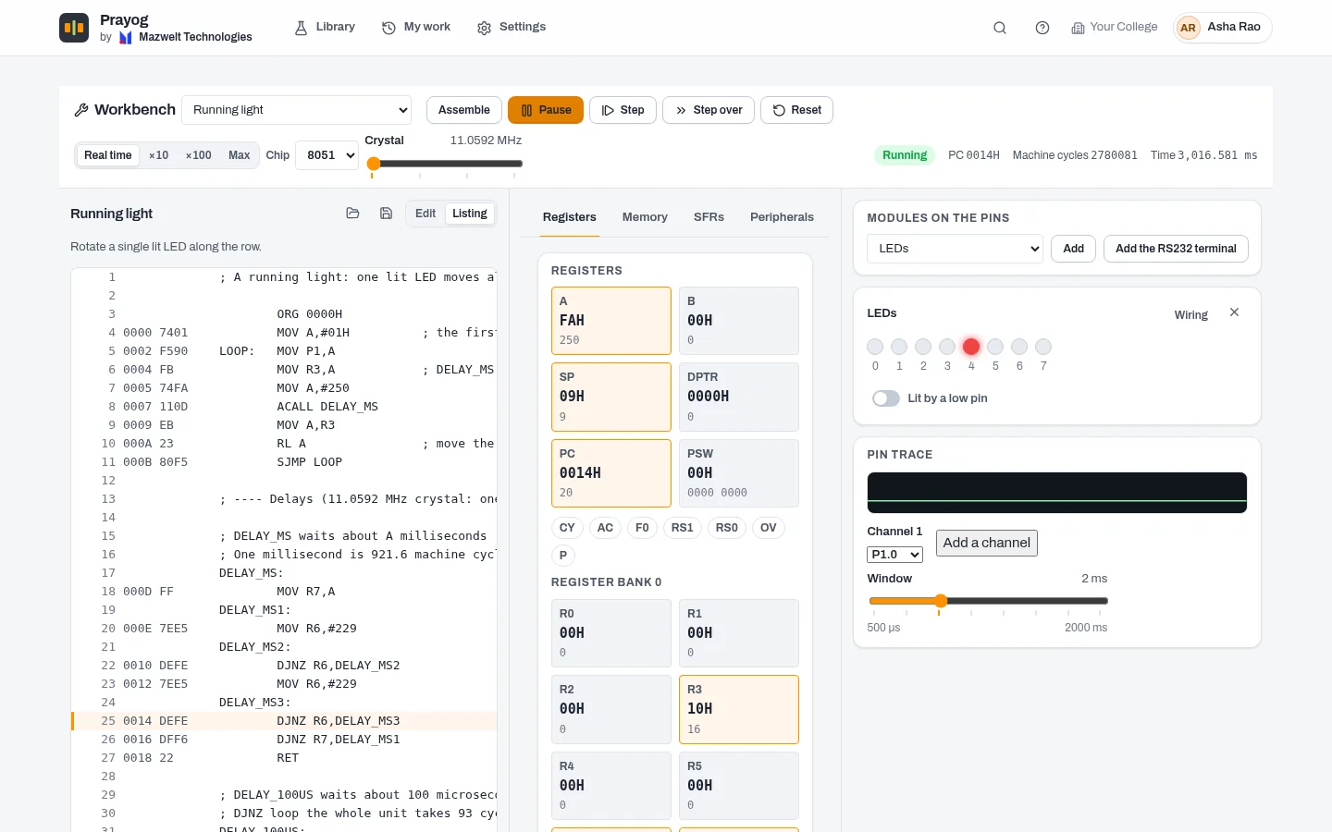Toggle the OV flag
Viewport: 1332px width, 832px height.
tap(768, 528)
